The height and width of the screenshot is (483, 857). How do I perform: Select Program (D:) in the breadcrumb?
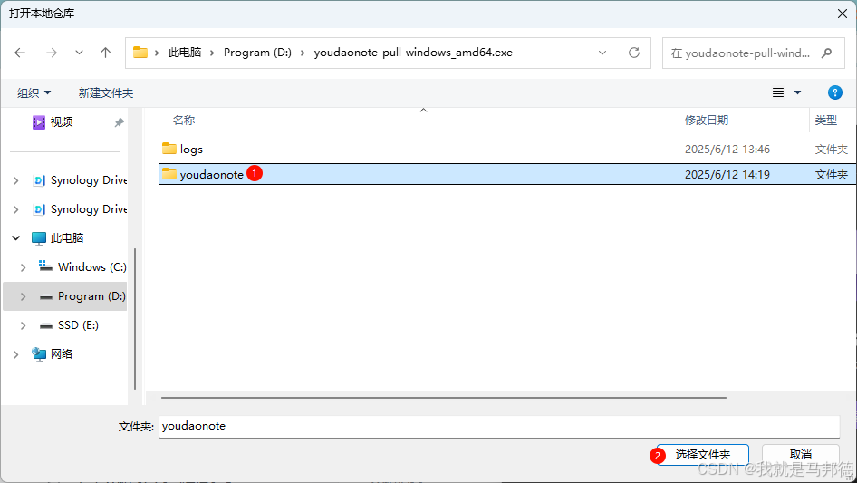257,53
